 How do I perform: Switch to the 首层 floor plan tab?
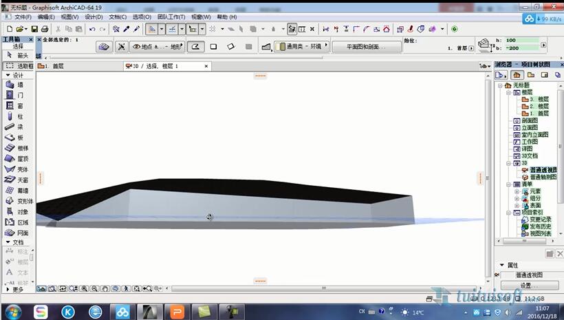55,66
